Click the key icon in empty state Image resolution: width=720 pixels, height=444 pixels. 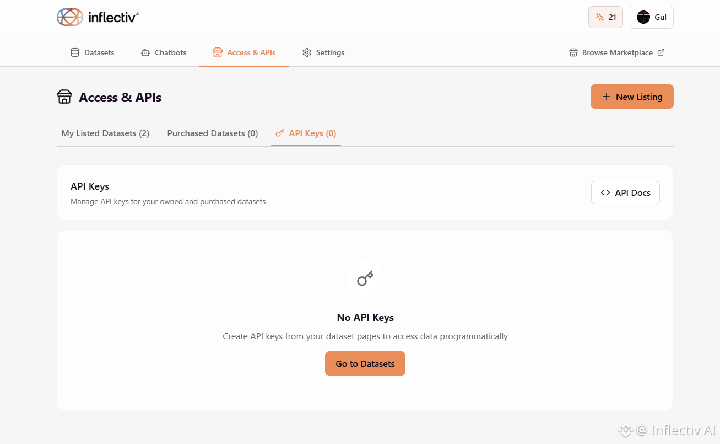365,279
